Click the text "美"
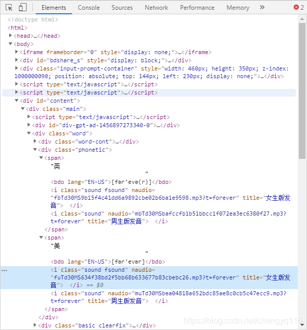This screenshot has height=330, width=307. point(57,246)
